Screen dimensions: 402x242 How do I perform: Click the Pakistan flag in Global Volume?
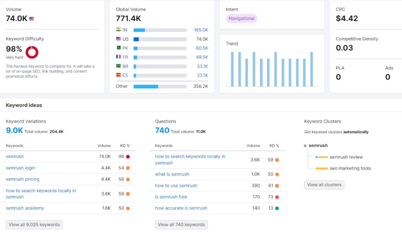(x=117, y=48)
